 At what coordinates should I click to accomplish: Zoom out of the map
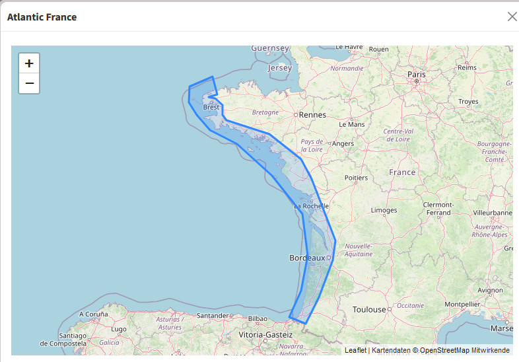[29, 84]
